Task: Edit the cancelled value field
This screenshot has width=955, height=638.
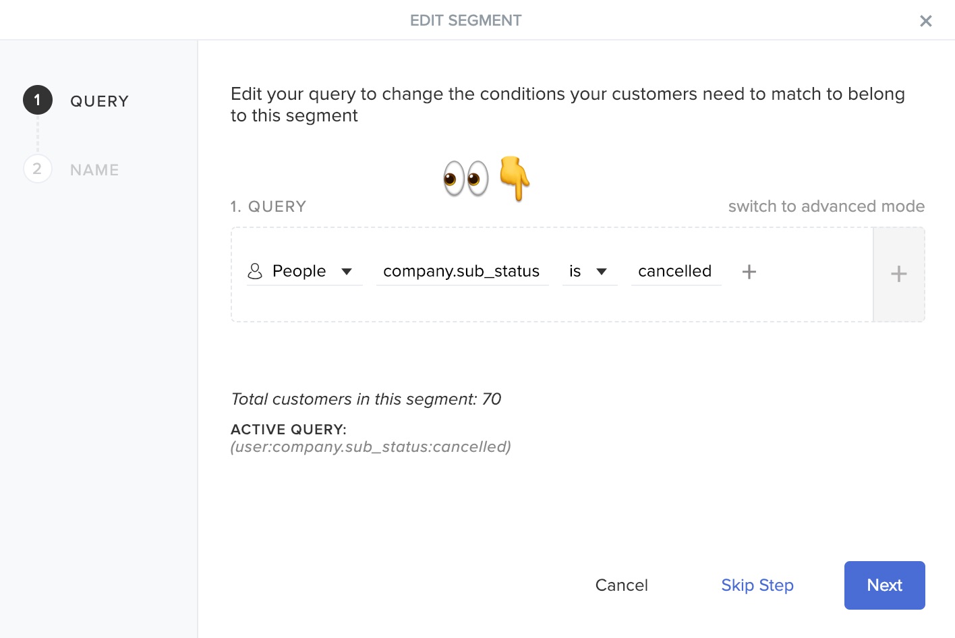Action: [676, 271]
